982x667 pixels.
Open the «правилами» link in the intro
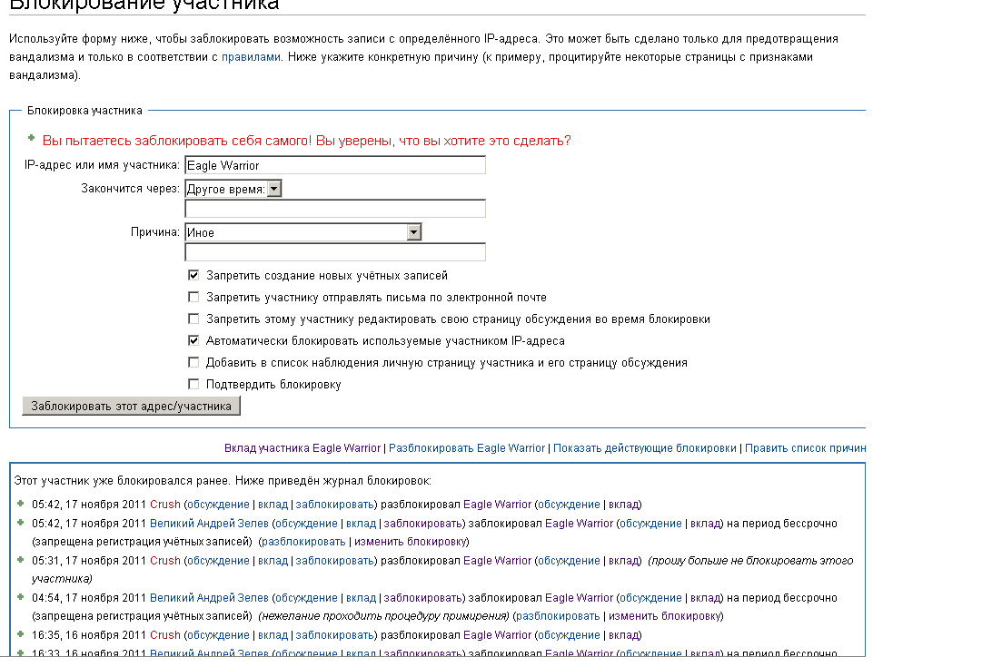click(251, 57)
